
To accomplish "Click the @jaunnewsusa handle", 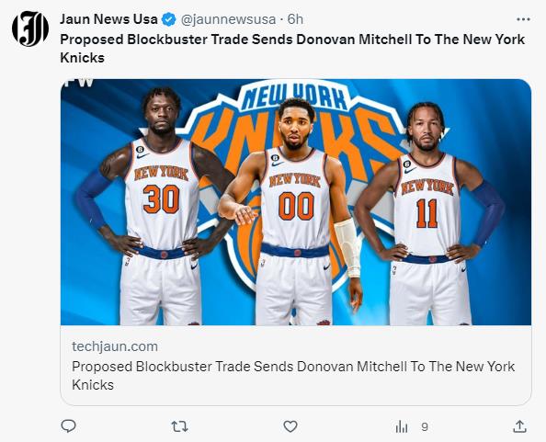I will (x=229, y=19).
